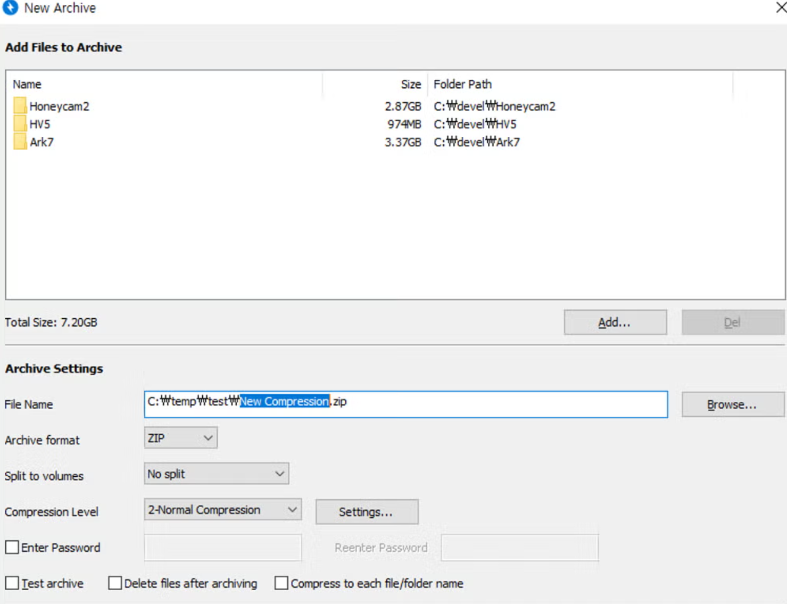The height and width of the screenshot is (604, 787).
Task: Click the 974MB size value
Action: 404,124
